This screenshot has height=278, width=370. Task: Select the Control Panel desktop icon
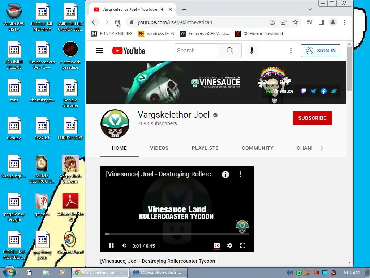pos(70,243)
